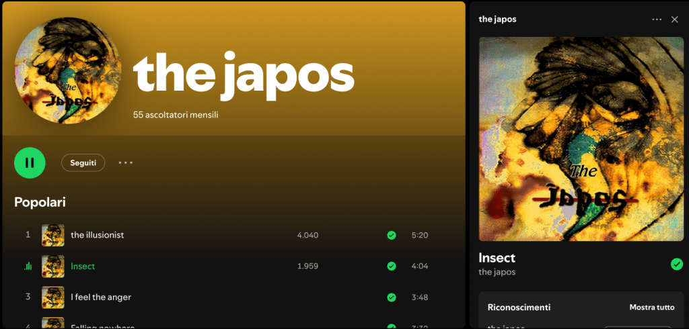
Task: Close the now playing side panel
Action: [674, 19]
